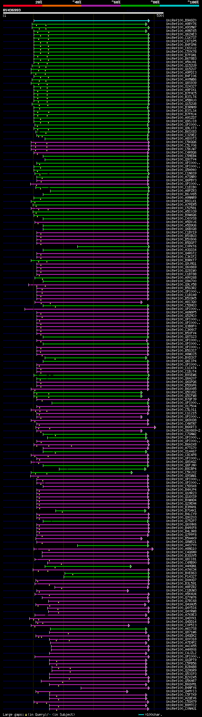Select the orange ~40% legend segment
Screen dimensions: 202x717
tap(62, 5)
